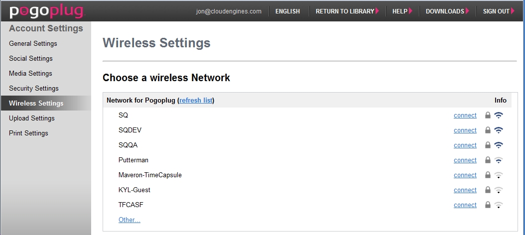
Task: Refresh the wireless network list
Action: (x=196, y=100)
